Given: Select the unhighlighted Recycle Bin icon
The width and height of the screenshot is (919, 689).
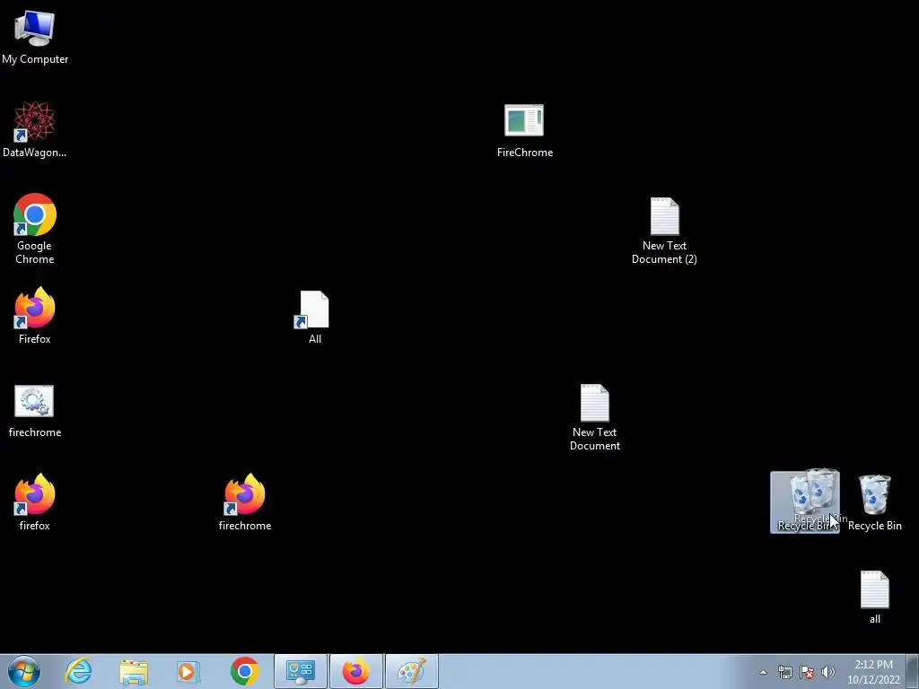Looking at the screenshot, I should [874, 502].
